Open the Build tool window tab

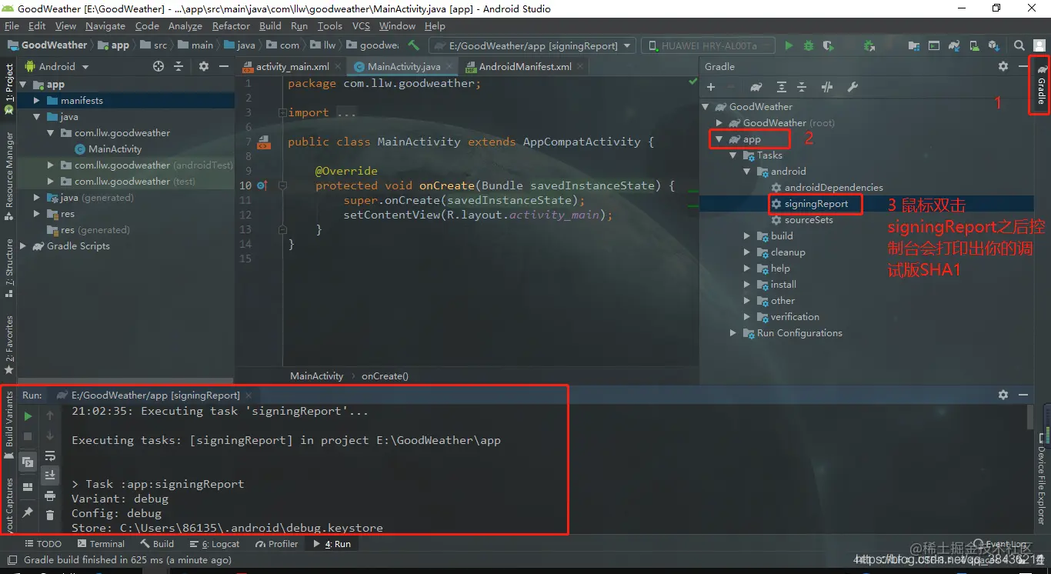tap(158, 543)
